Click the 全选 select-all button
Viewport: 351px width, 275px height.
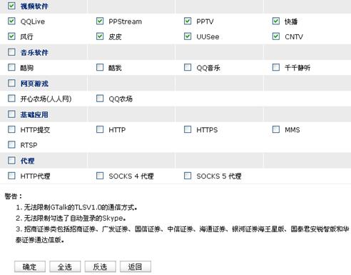[x=65, y=266]
